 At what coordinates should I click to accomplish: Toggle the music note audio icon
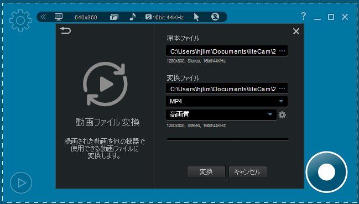pos(133,17)
